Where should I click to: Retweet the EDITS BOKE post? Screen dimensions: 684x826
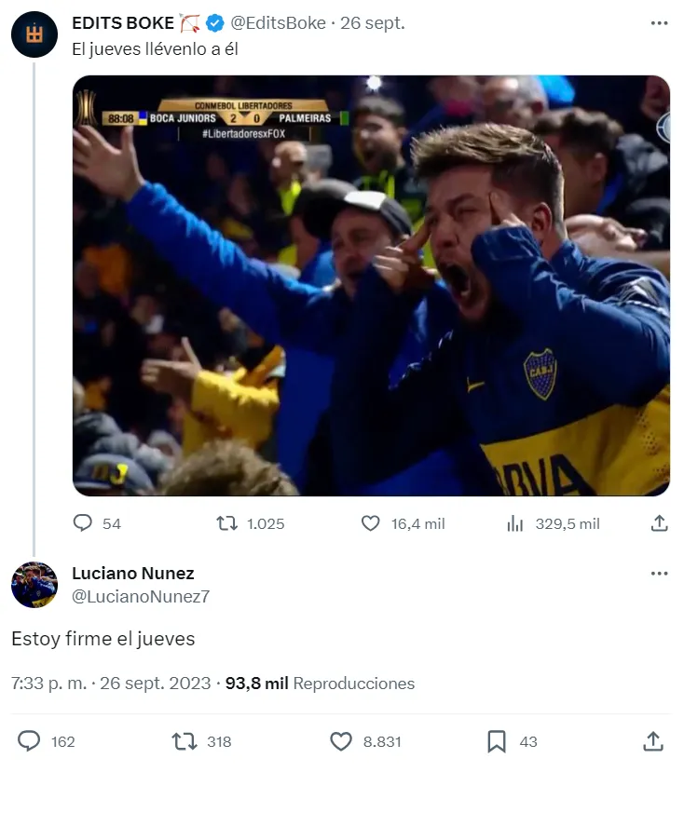(227, 523)
